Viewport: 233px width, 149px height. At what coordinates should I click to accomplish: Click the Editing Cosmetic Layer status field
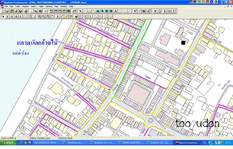click(x=40, y=138)
